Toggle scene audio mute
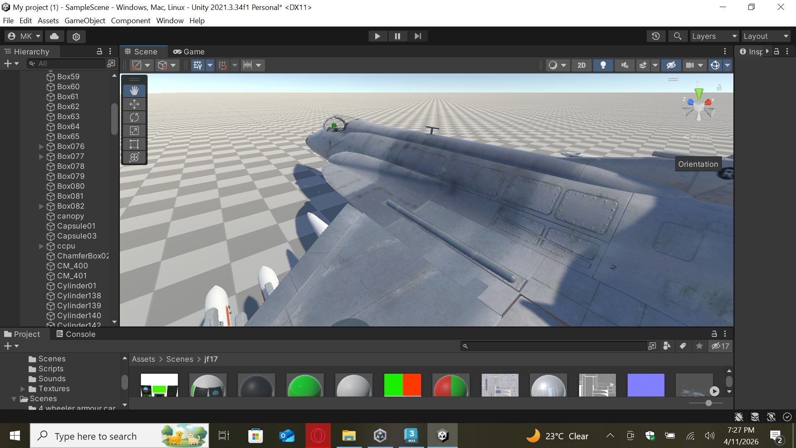 click(x=625, y=65)
